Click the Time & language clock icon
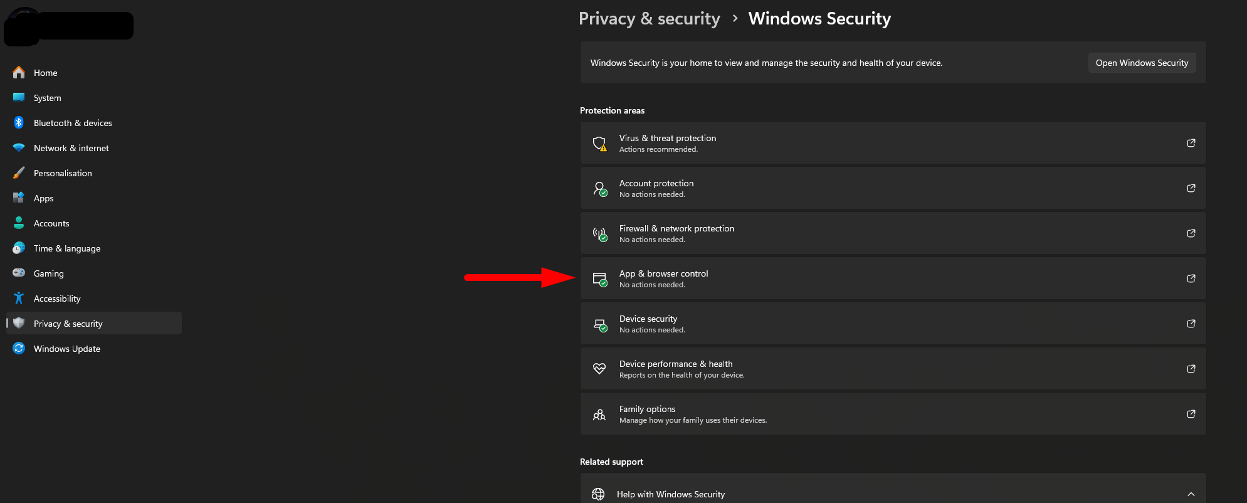Image resolution: width=1247 pixels, height=503 pixels. 19,248
